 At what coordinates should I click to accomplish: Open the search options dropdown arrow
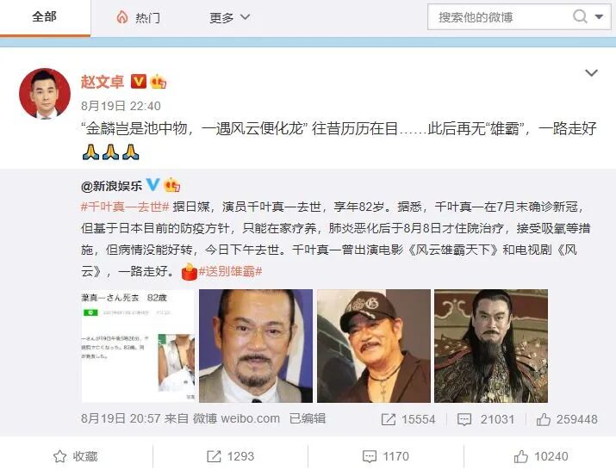point(599,17)
